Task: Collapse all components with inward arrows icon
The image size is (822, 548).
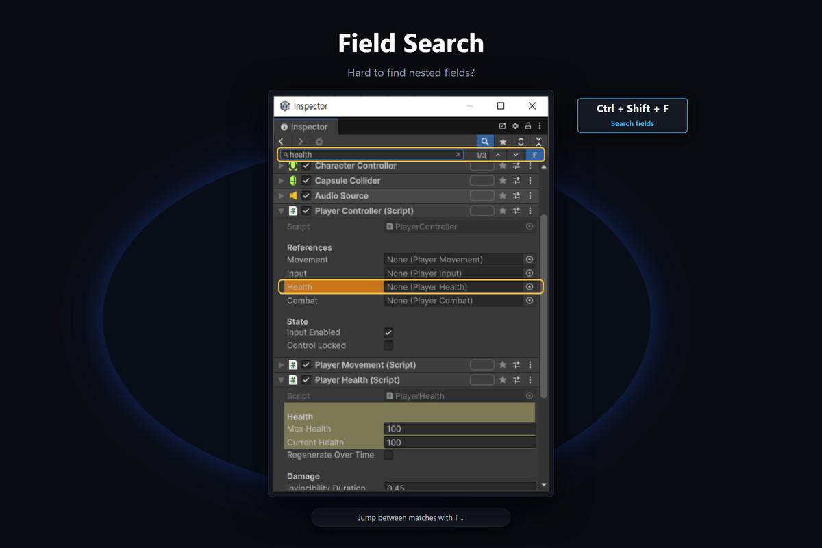Action: tap(538, 141)
